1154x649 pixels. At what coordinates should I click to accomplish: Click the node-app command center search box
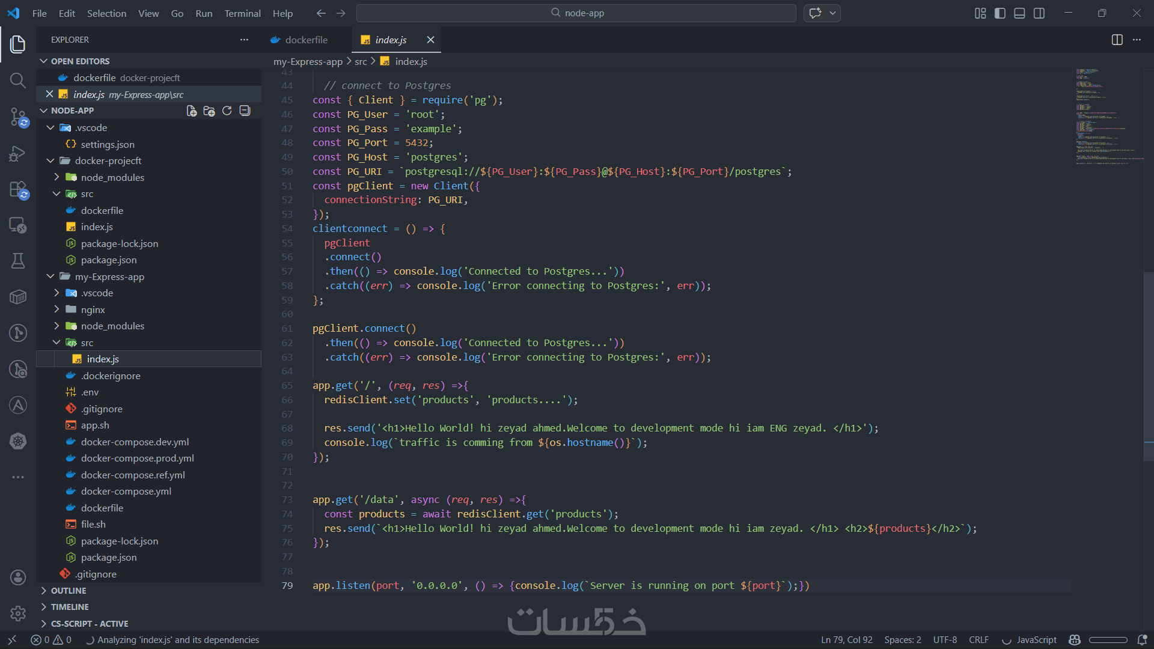coord(576,13)
